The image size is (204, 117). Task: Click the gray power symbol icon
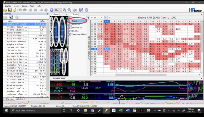(46, 10)
